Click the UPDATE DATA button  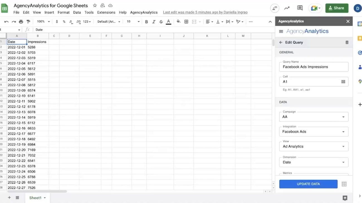tap(308, 184)
